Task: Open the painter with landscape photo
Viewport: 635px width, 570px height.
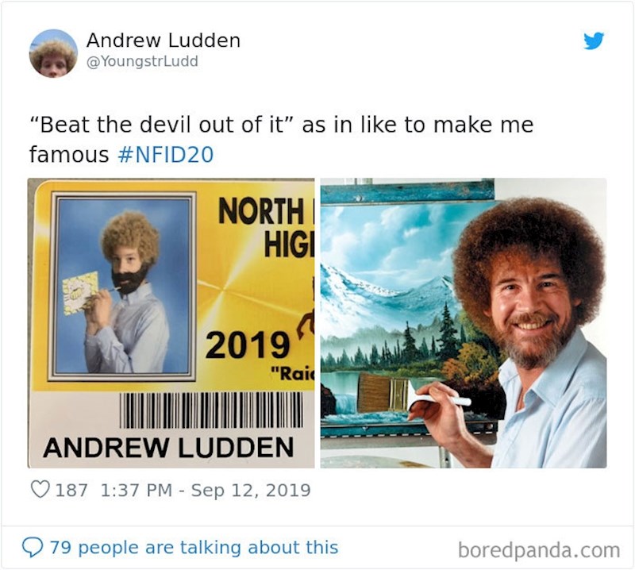Action: (464, 323)
